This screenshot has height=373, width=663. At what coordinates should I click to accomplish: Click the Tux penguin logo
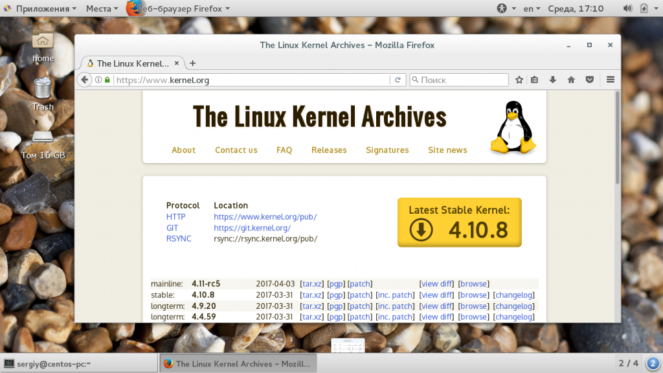point(513,127)
